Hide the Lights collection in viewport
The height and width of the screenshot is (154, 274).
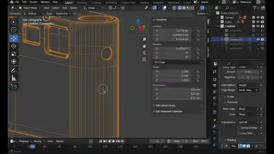tap(258, 22)
